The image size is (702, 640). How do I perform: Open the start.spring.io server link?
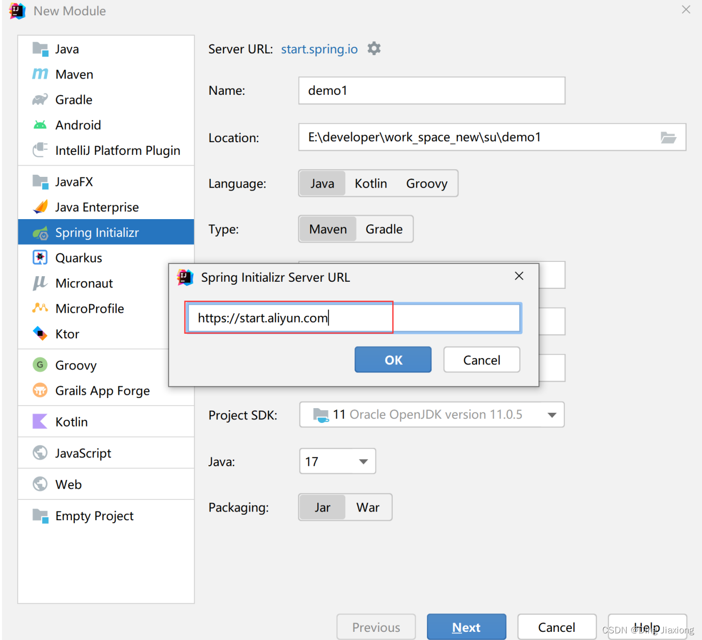click(319, 49)
